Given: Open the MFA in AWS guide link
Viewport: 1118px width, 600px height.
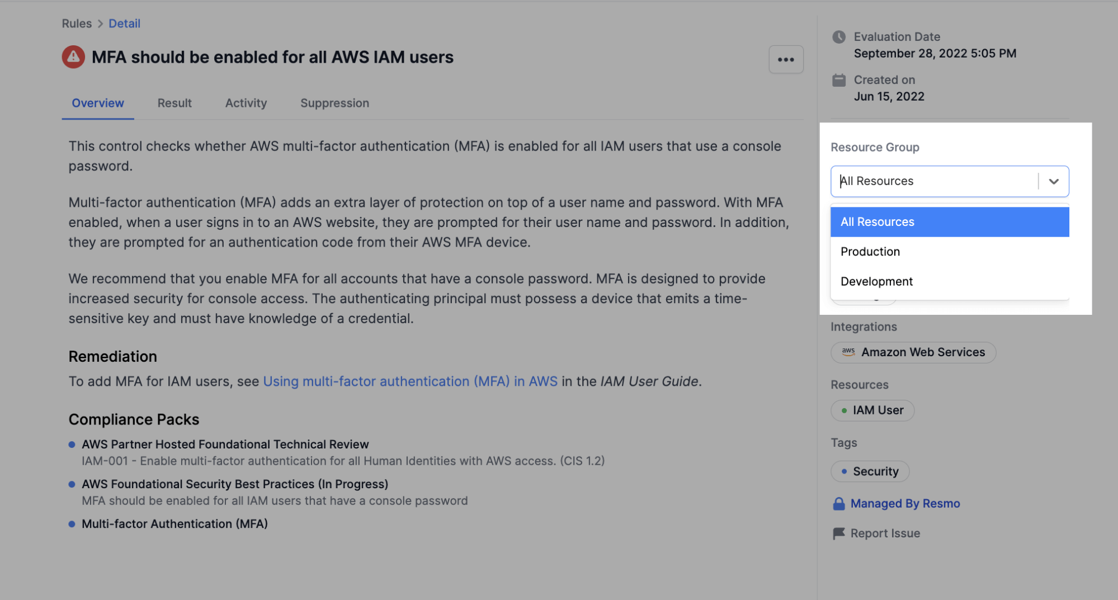Looking at the screenshot, I should (x=410, y=381).
